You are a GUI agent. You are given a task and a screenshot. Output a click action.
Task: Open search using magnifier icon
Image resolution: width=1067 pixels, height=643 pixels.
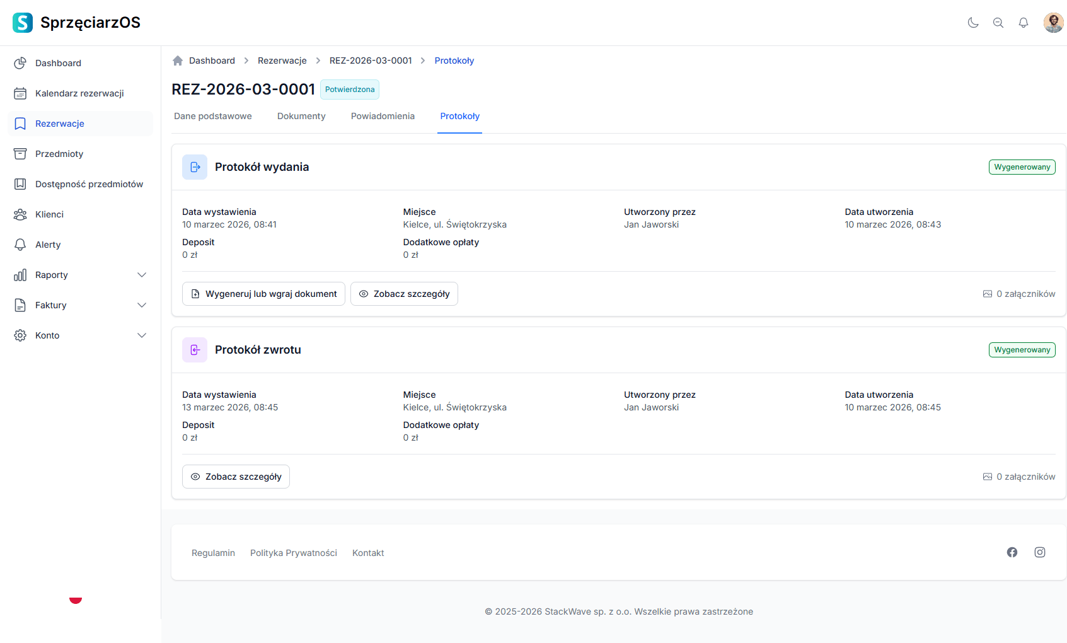click(x=998, y=23)
